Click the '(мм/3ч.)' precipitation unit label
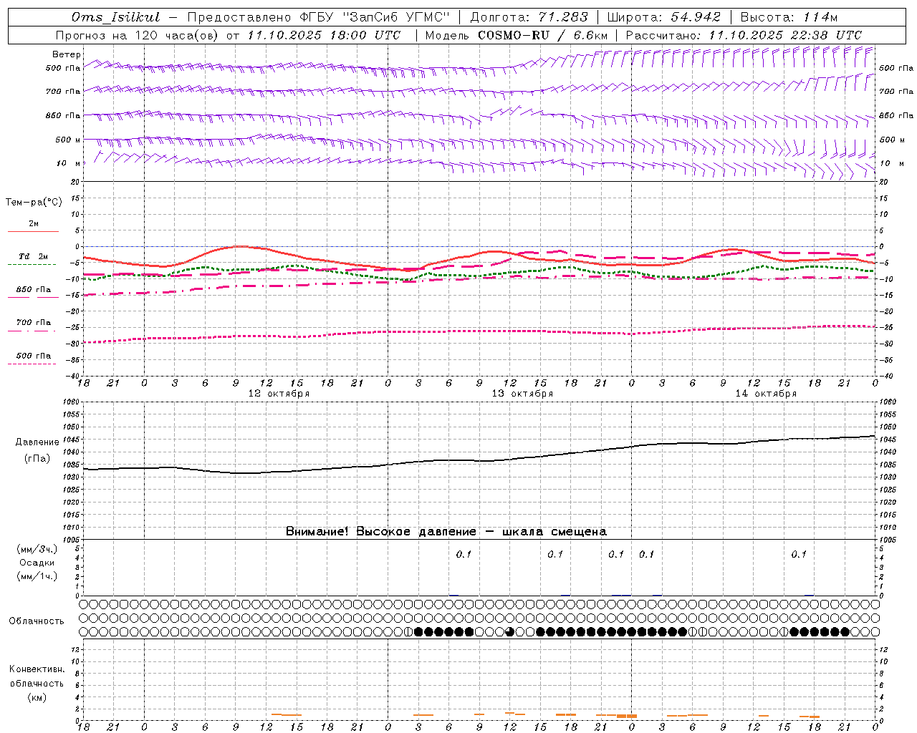 click(x=37, y=550)
